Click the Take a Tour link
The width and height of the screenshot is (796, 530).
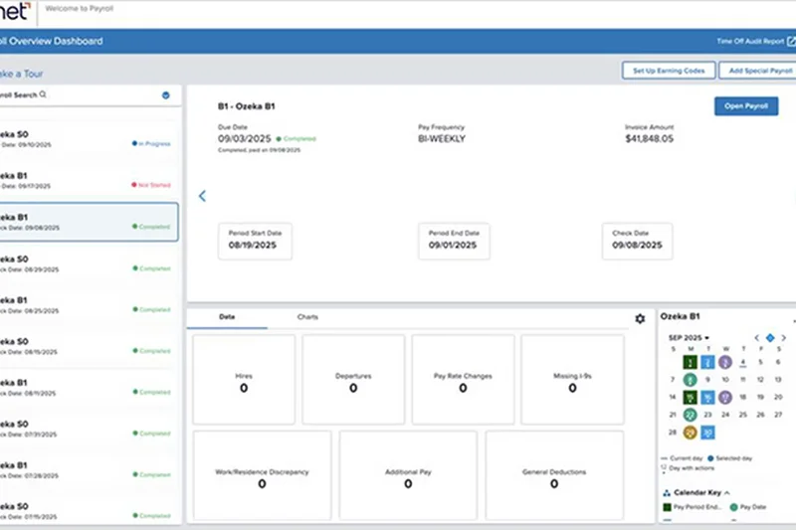21,74
